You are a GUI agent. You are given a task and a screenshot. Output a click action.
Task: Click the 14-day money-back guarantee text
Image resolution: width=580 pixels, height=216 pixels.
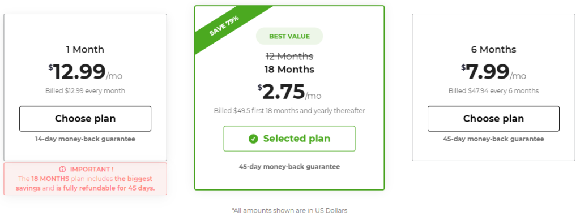click(85, 139)
